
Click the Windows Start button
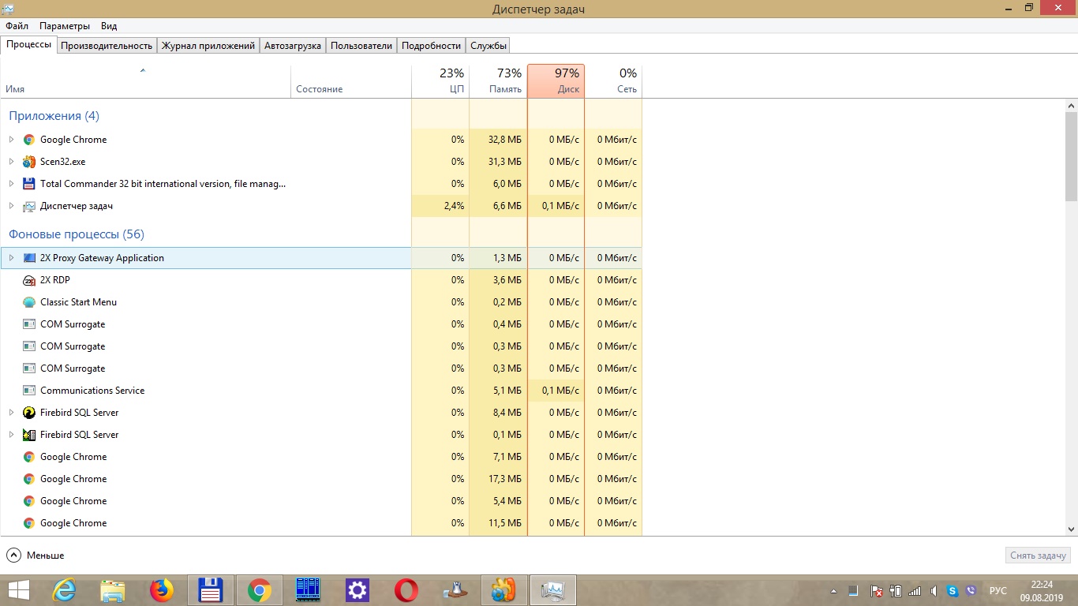coord(19,590)
